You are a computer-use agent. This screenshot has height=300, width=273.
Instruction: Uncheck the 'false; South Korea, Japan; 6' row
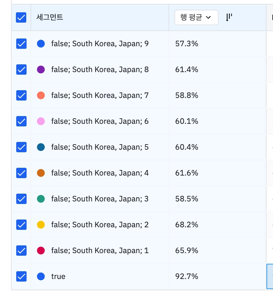21,121
